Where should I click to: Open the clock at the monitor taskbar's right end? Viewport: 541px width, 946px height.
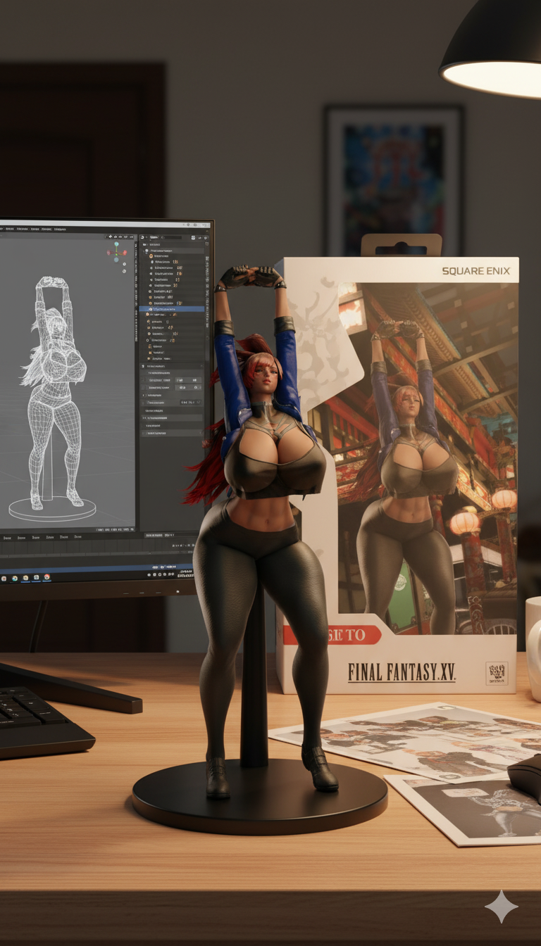click(185, 574)
